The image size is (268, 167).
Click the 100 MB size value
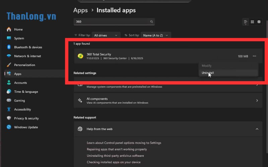243,56
